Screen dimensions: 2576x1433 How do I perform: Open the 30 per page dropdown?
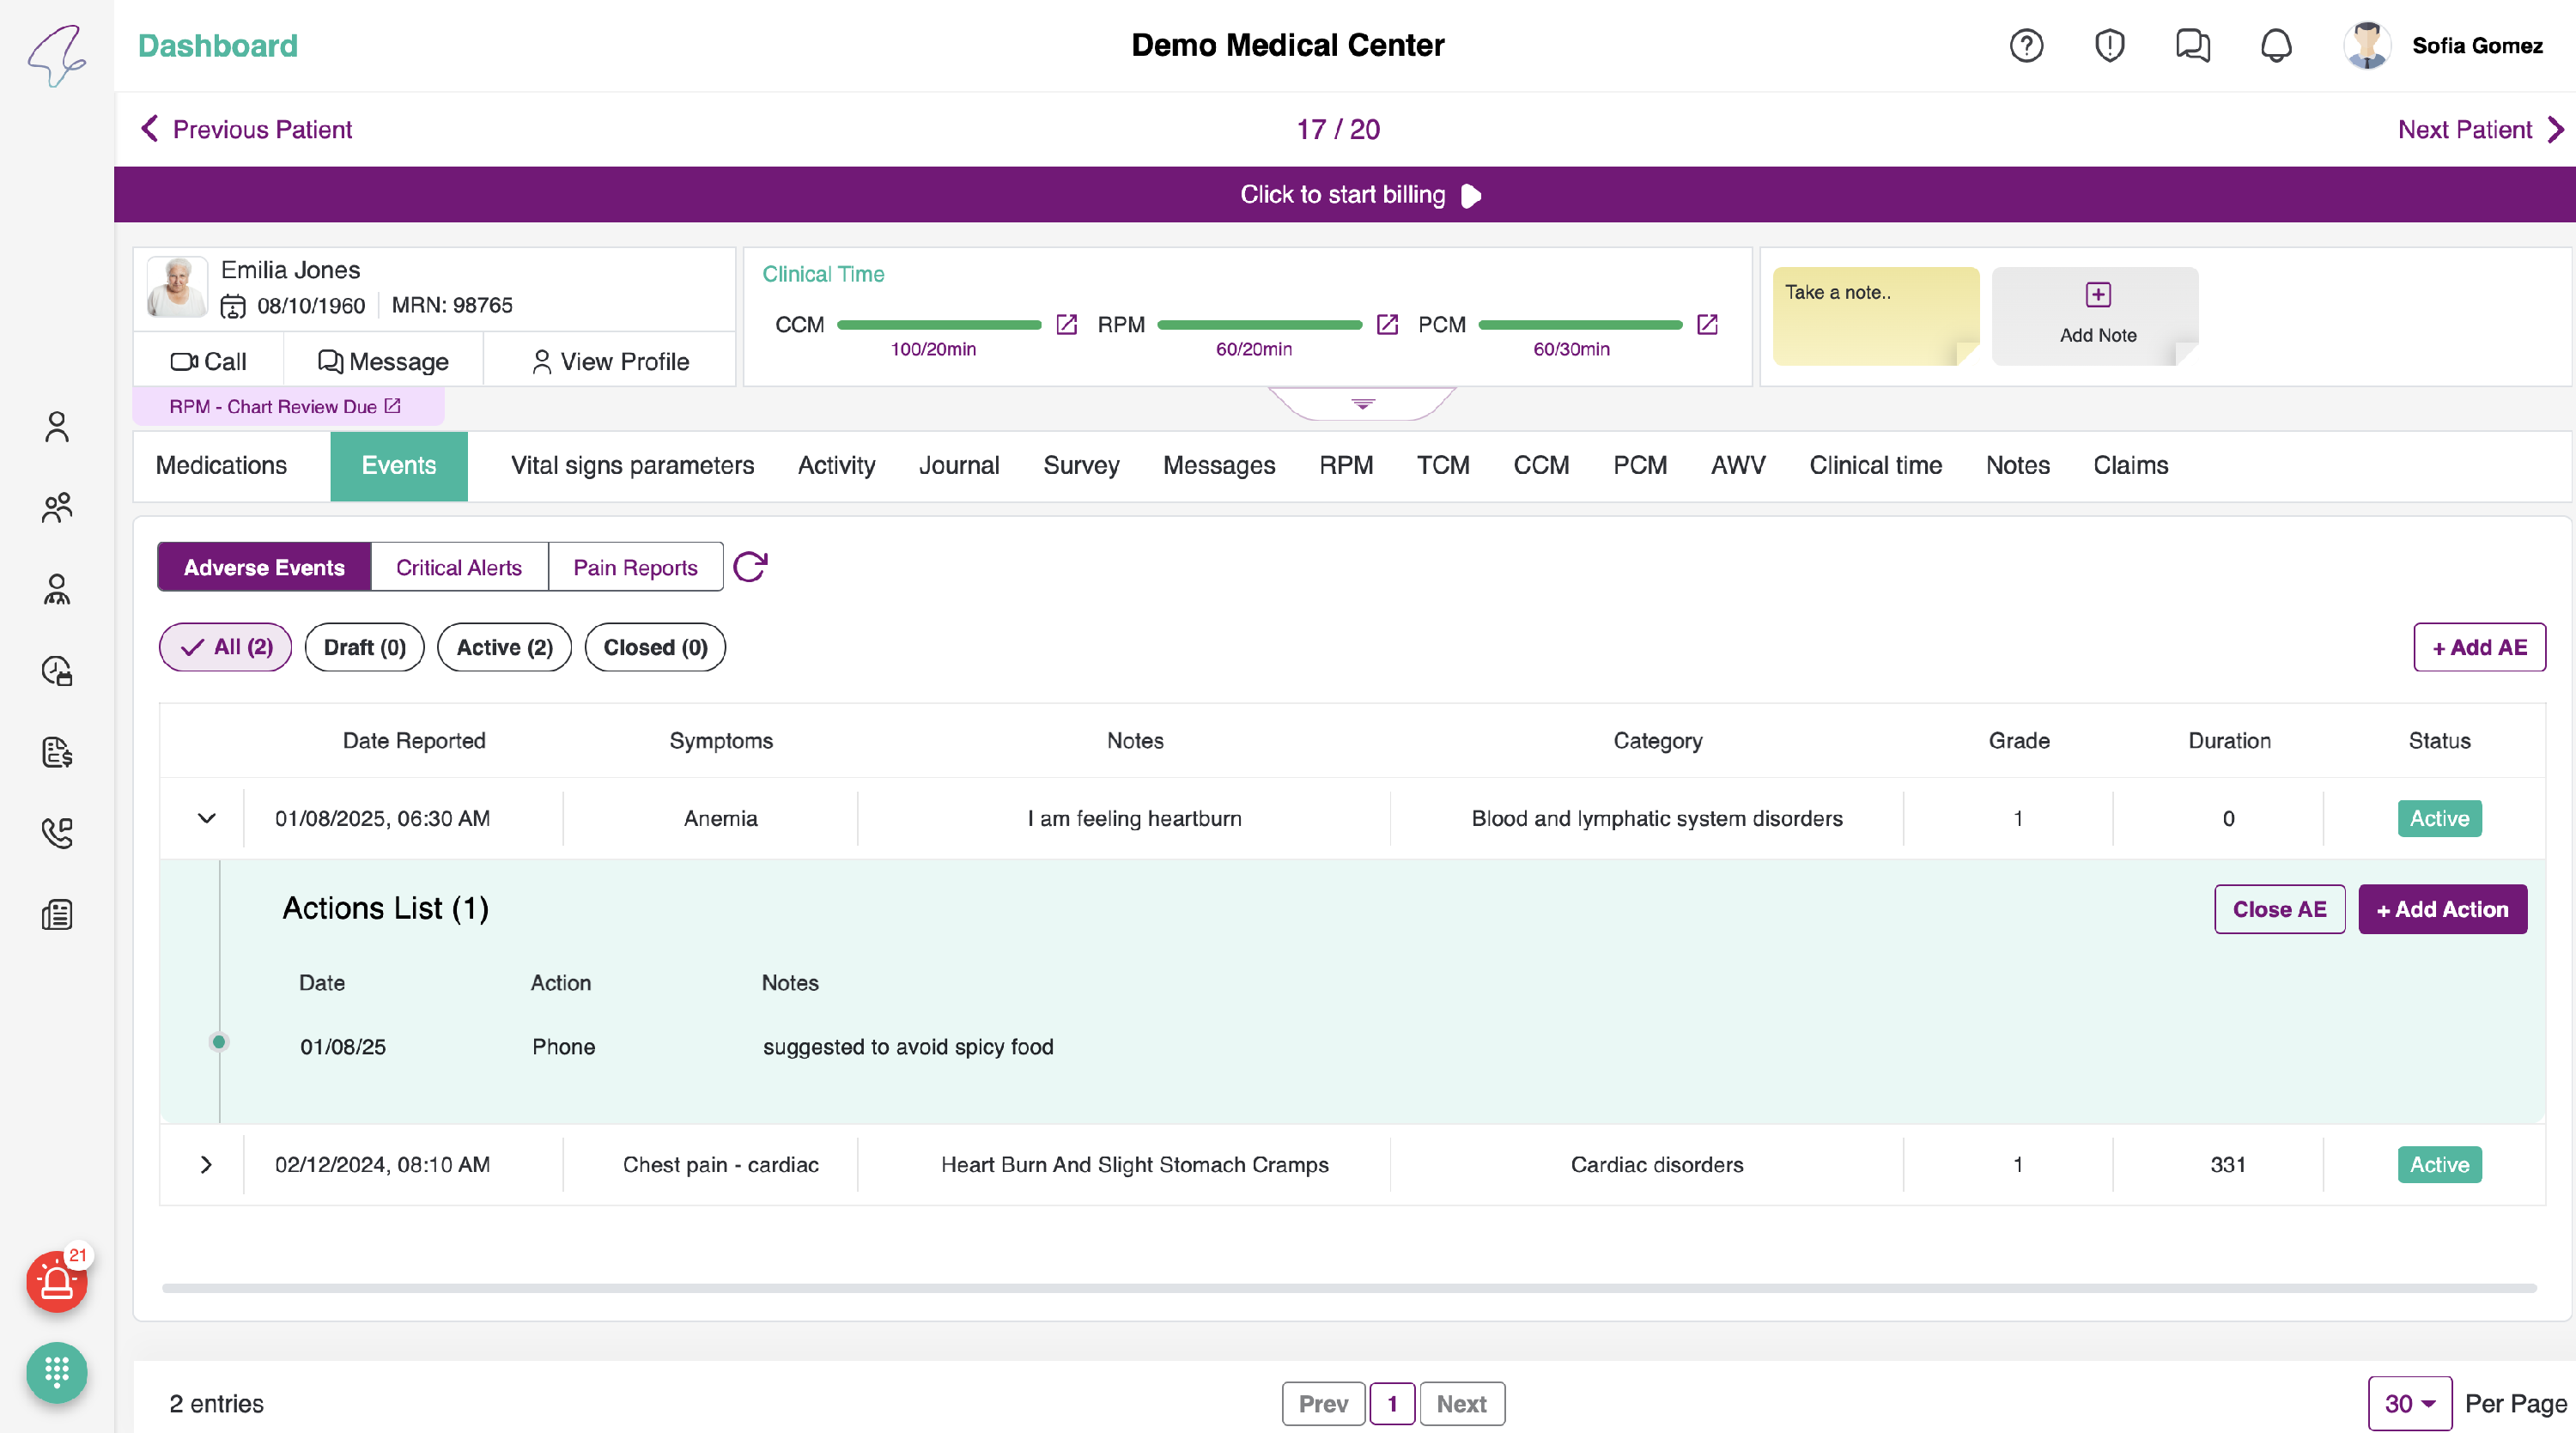(2409, 1403)
